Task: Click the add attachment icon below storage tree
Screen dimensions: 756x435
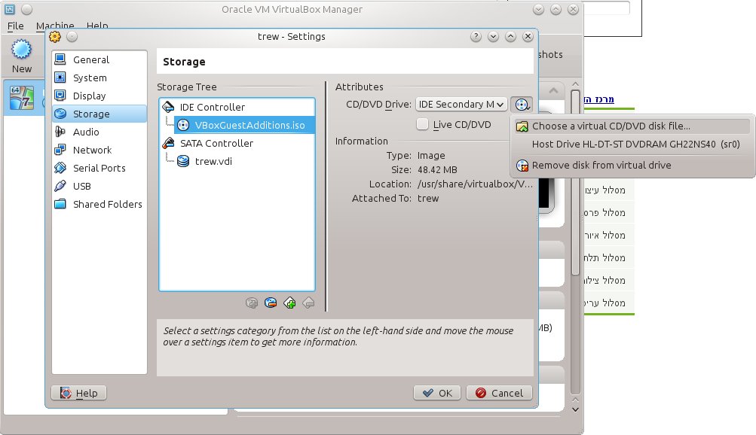Action: tap(251, 303)
